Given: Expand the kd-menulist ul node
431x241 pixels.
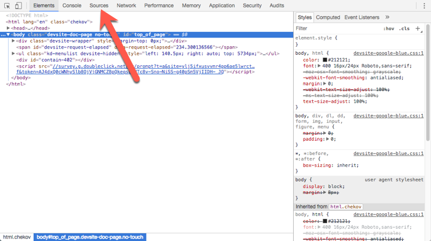Looking at the screenshot, I should 13,53.
